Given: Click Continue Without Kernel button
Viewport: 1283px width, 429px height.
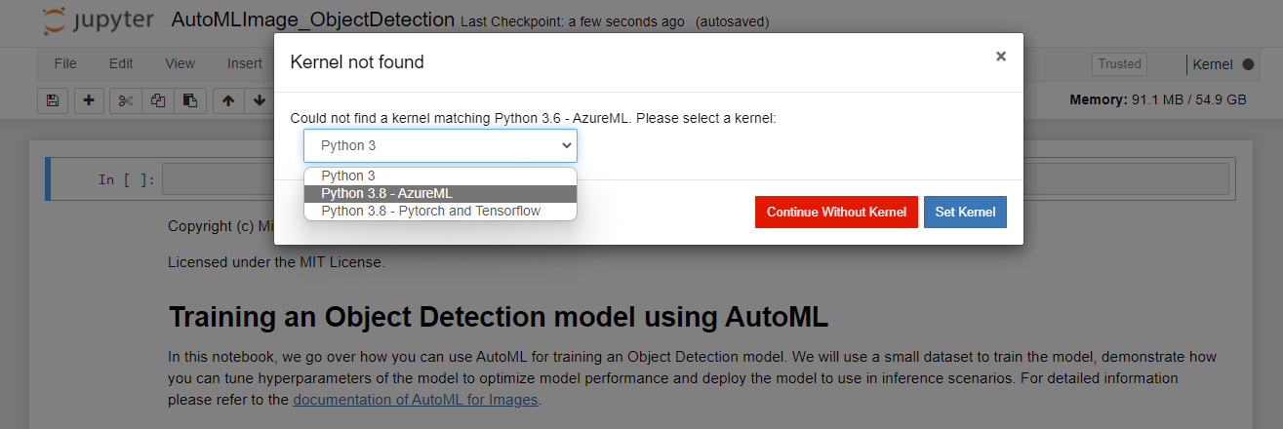Looking at the screenshot, I should tap(836, 212).
